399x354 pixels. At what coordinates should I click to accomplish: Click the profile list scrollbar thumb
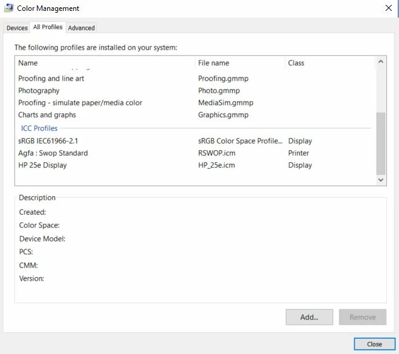point(381,143)
